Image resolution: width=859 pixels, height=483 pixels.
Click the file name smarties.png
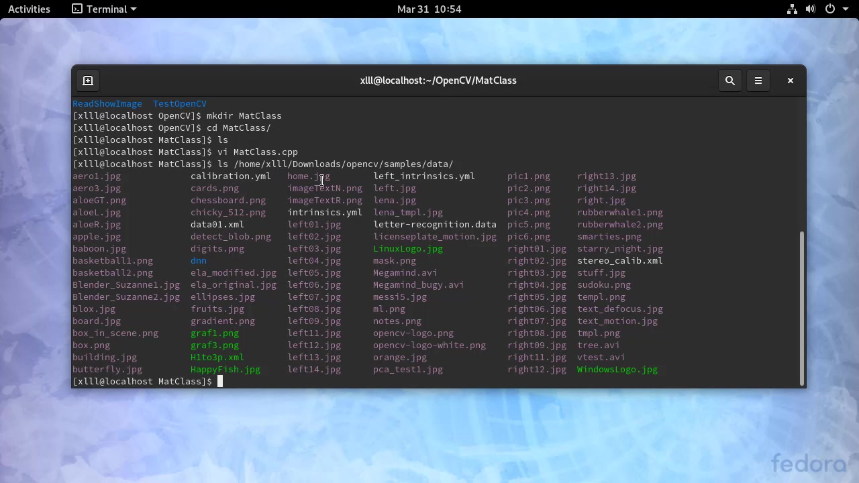click(609, 237)
